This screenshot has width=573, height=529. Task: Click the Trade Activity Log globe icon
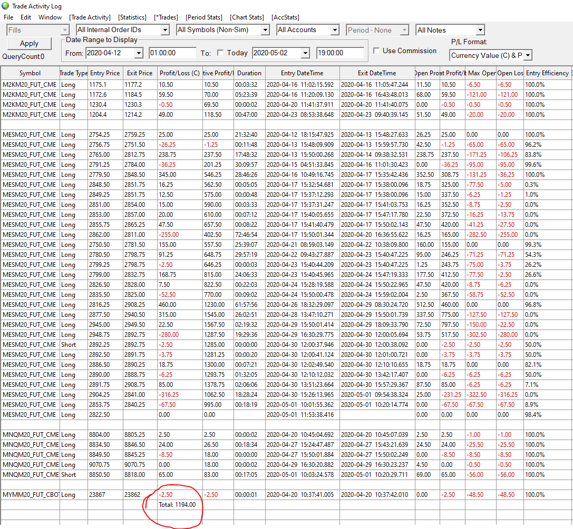pos(5,6)
